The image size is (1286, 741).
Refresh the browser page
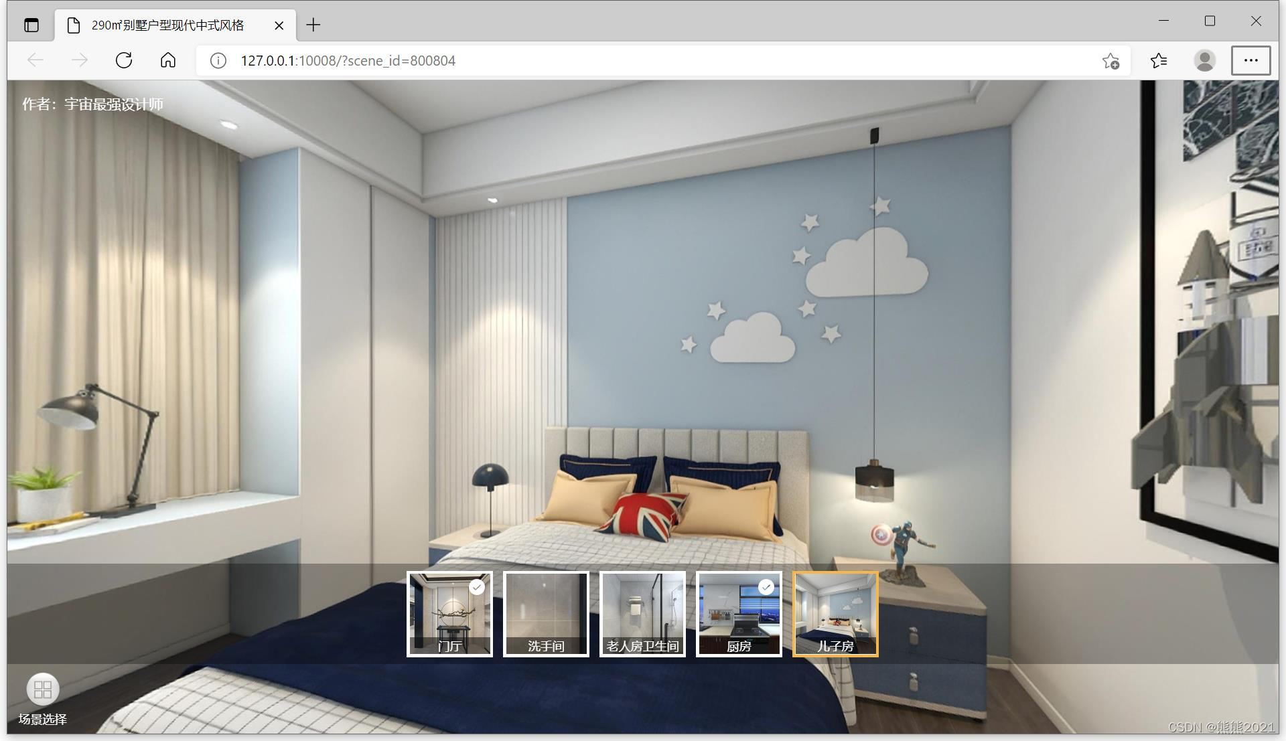[124, 60]
